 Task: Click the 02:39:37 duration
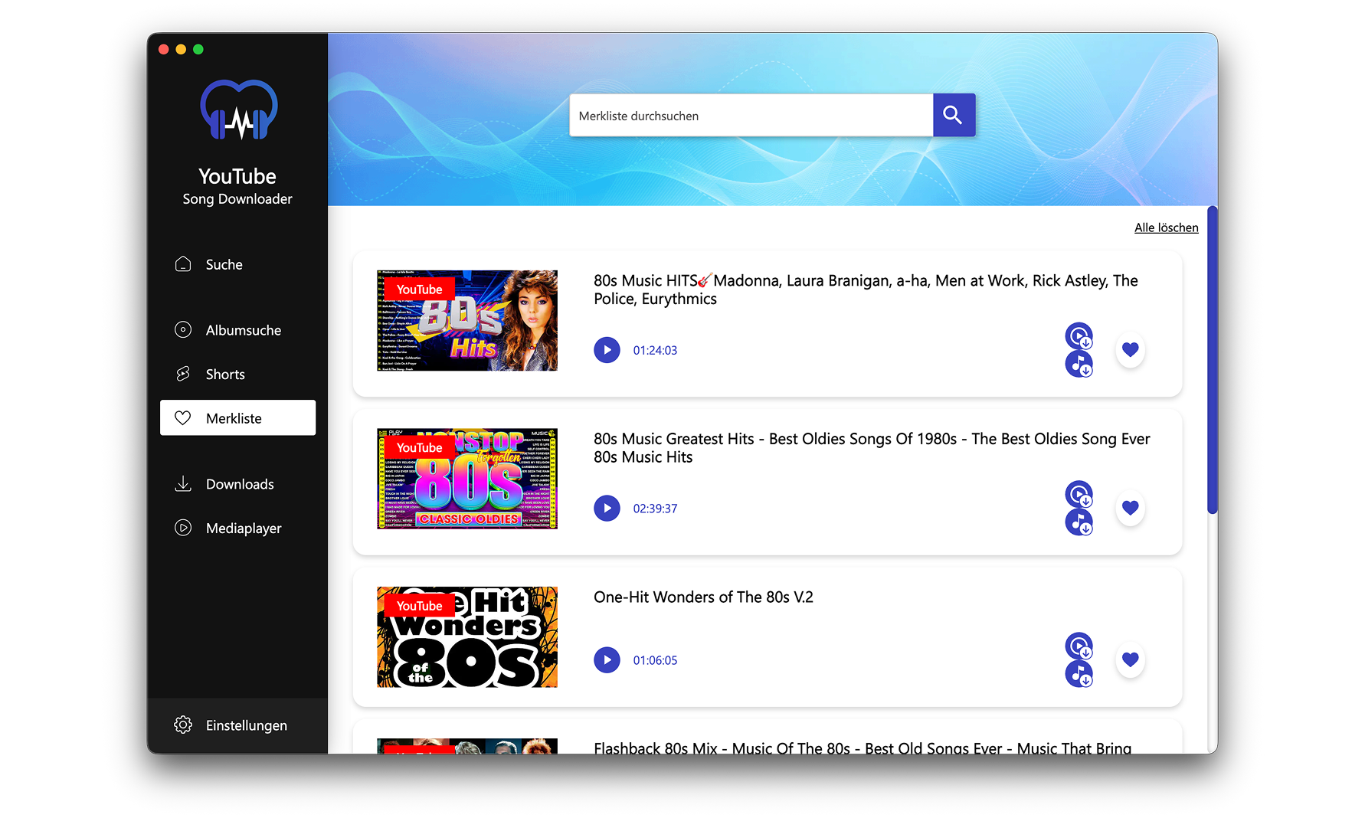655,508
